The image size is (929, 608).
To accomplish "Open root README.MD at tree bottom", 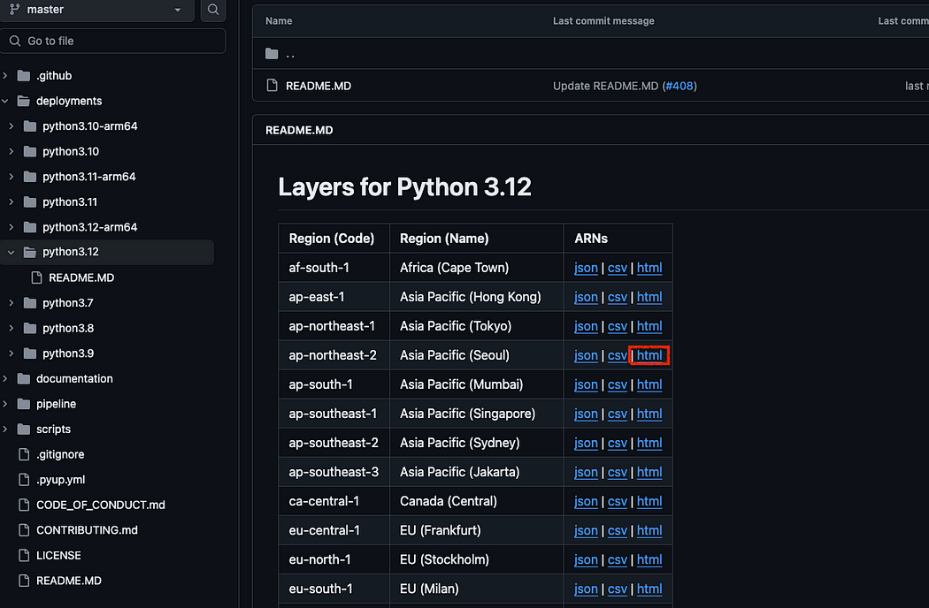I will click(69, 581).
